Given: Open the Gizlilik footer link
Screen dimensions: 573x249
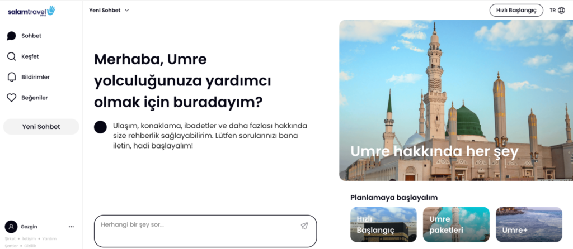Looking at the screenshot, I should point(30,246).
